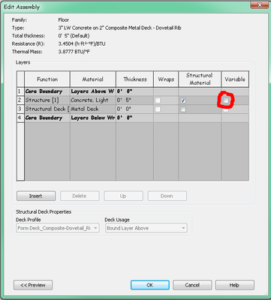Cancel the Edit Assembly dialog
The height and width of the screenshot is (300, 271).
192,285
